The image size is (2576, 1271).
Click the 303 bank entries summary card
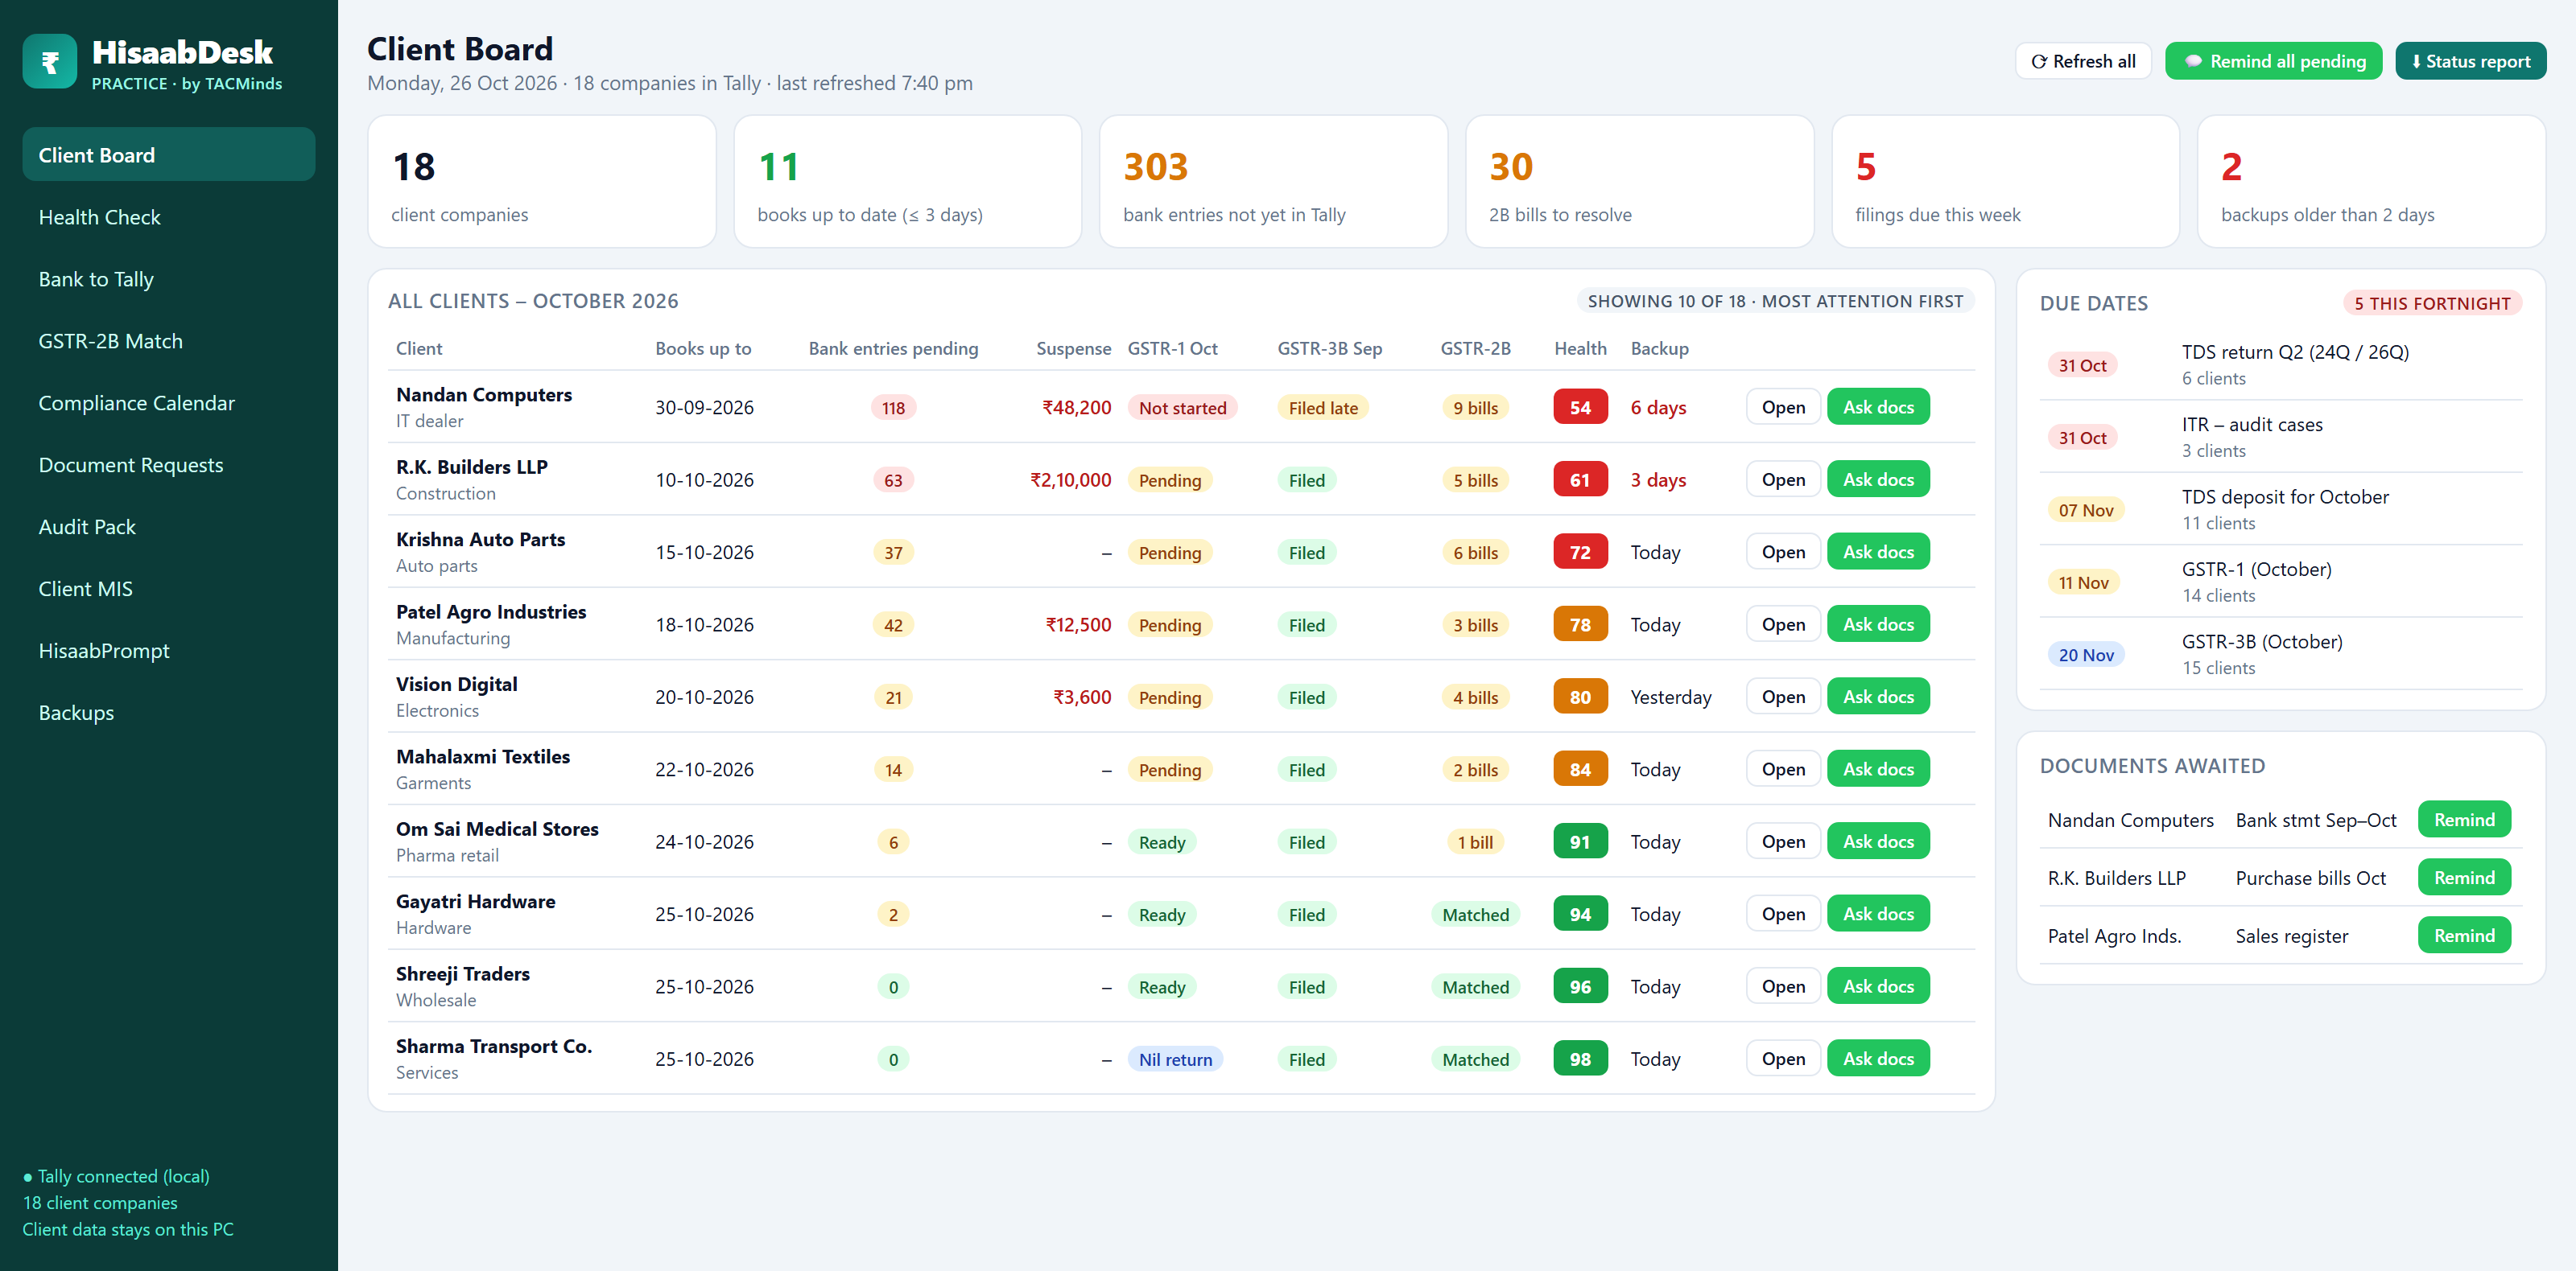click(1273, 182)
